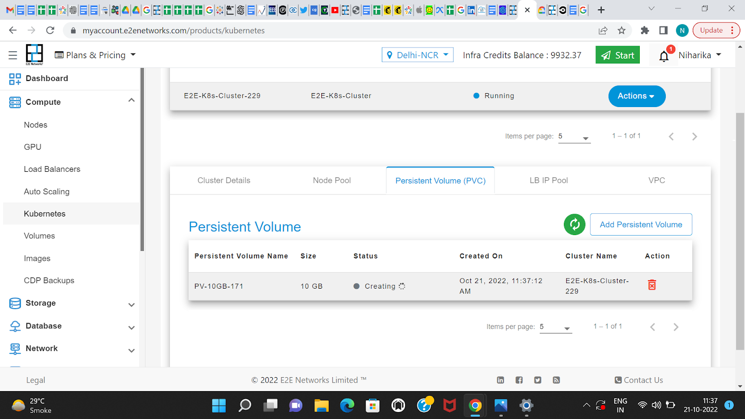Open the Windows Start menu

[x=219, y=405]
